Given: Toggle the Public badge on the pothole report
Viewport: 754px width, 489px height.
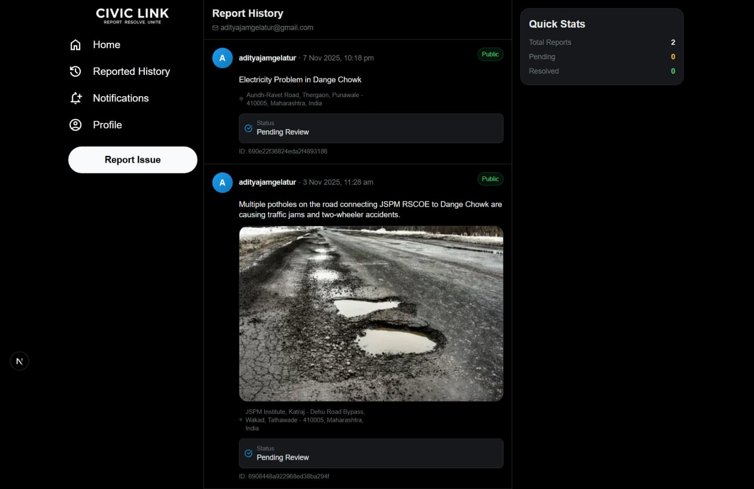Looking at the screenshot, I should point(490,179).
